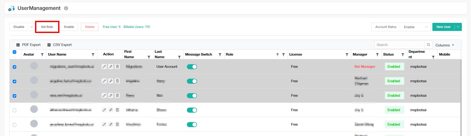The width and height of the screenshot is (471, 136).
Task: Uncheck the second row checkbox
Action: point(14,81)
